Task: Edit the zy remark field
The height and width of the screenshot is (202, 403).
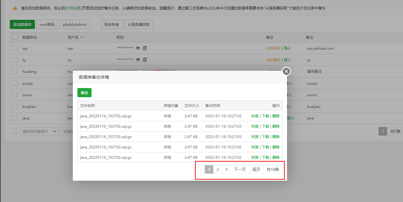Action: point(309,60)
